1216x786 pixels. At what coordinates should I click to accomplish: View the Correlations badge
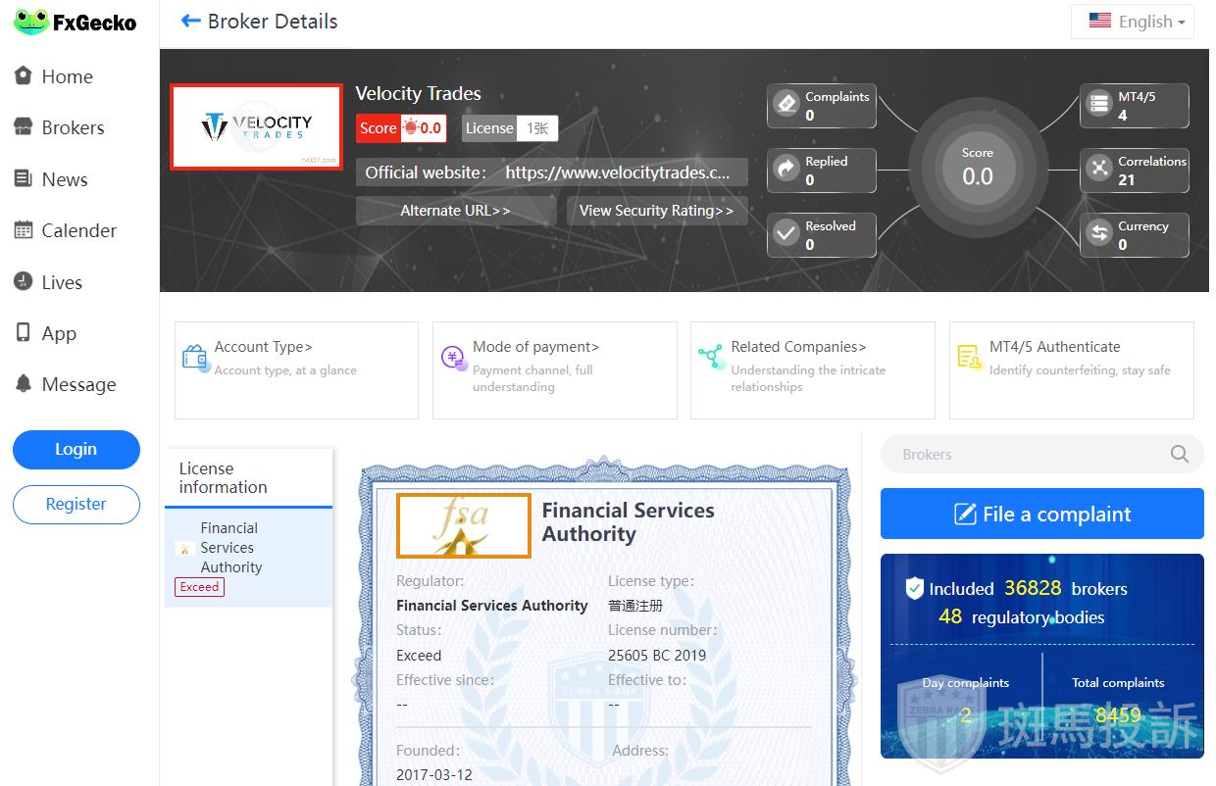(1134, 171)
